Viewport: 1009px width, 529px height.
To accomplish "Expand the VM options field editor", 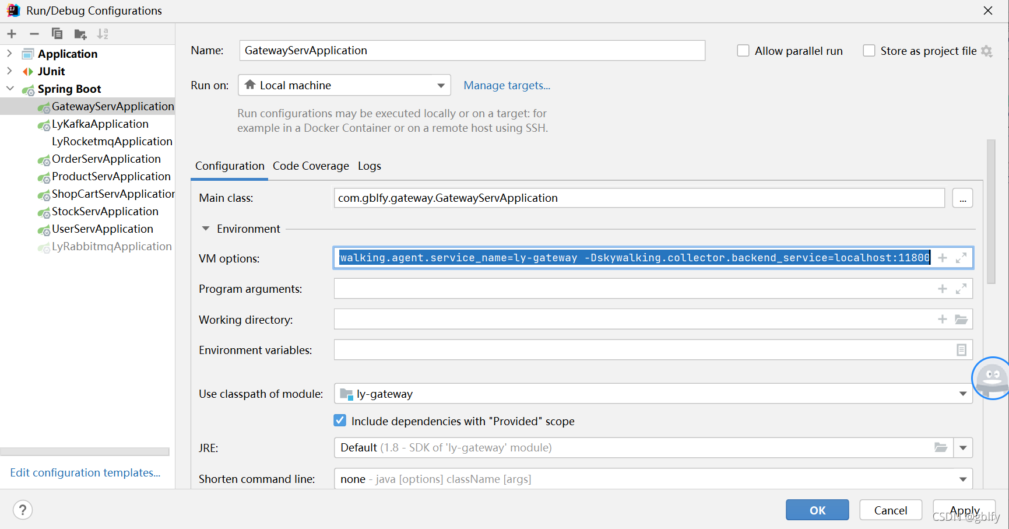I will tap(961, 258).
